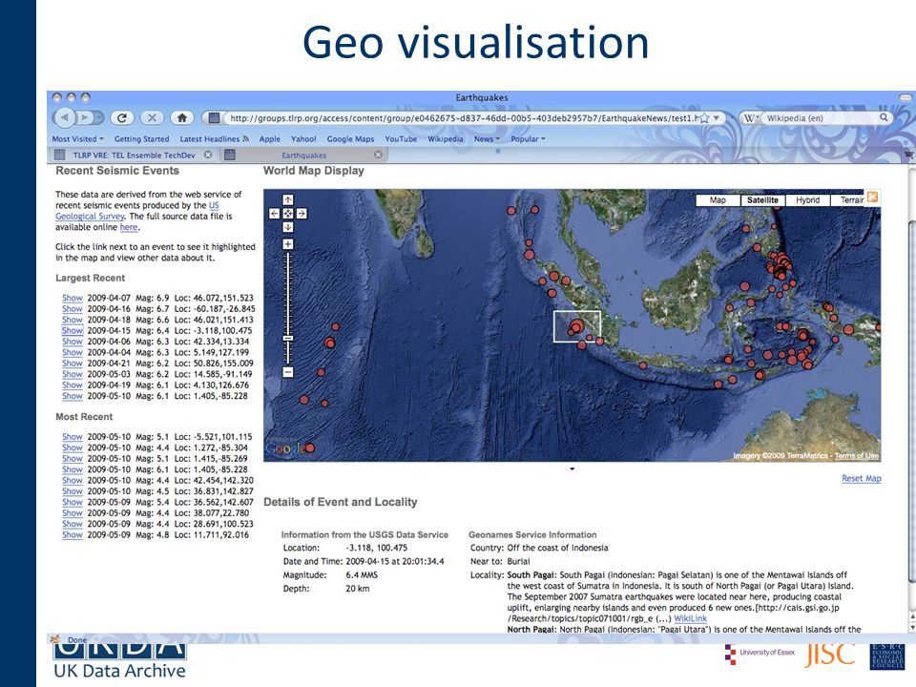Select the highlighted earthquake marker in white box
Screen dimensions: 916x687
[x=576, y=327]
